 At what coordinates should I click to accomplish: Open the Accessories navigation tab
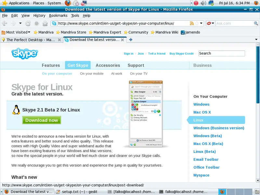[108, 65]
